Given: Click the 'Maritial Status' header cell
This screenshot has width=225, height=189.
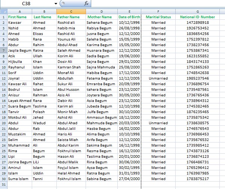Looking at the screenshot, I should point(158,17).
